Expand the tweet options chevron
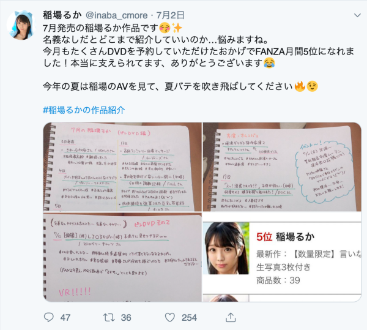Image resolution: width=367 pixels, height=330 pixels. [x=357, y=15]
